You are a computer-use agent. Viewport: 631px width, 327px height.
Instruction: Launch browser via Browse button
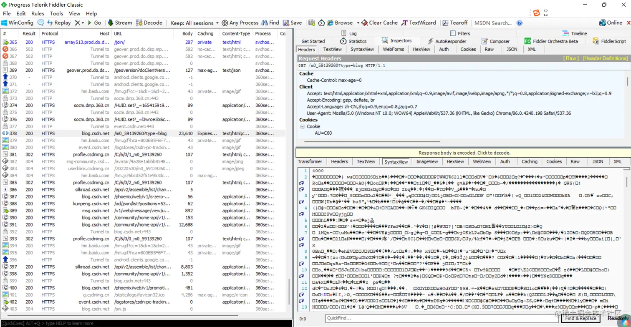(340, 23)
